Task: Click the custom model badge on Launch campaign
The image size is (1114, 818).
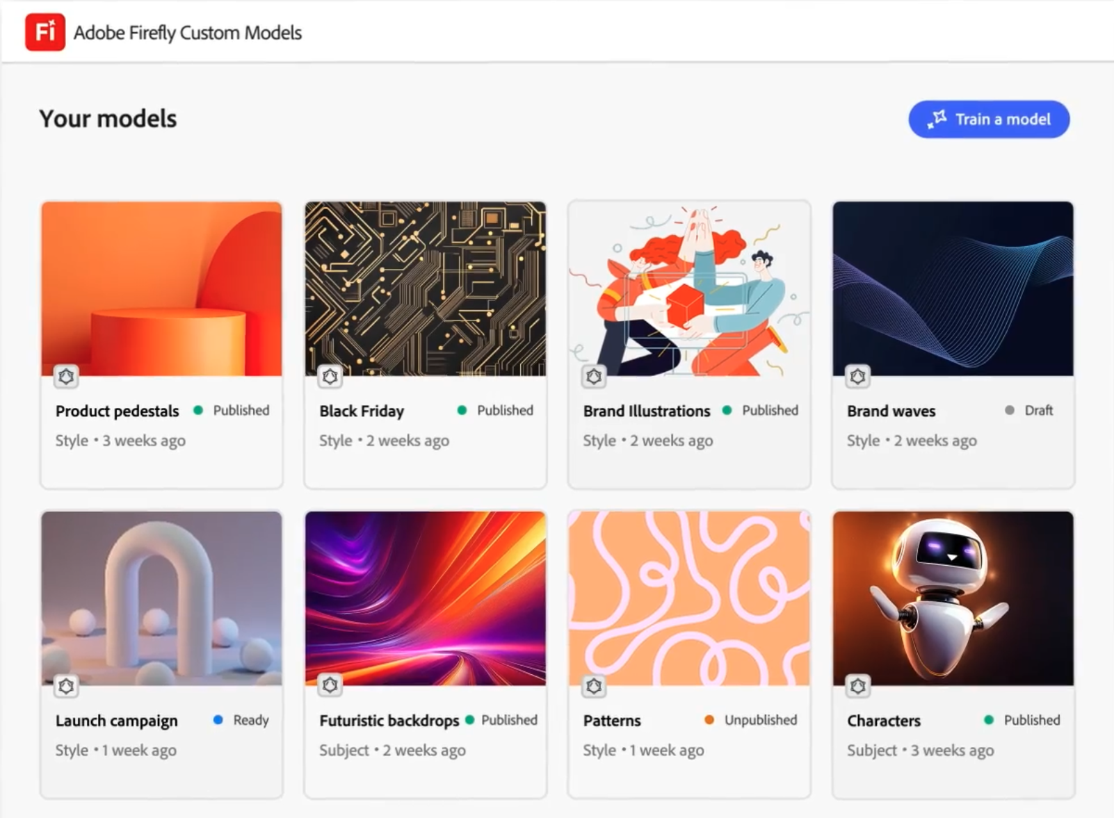Action: tap(66, 687)
